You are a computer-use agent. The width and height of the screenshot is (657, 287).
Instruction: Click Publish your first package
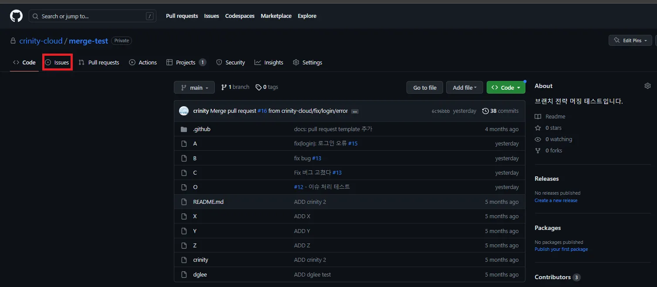pyautogui.click(x=561, y=250)
